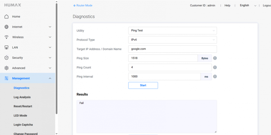Click the Ping Size field showing 1518
The height and width of the screenshot is (135, 271).
[163, 58]
